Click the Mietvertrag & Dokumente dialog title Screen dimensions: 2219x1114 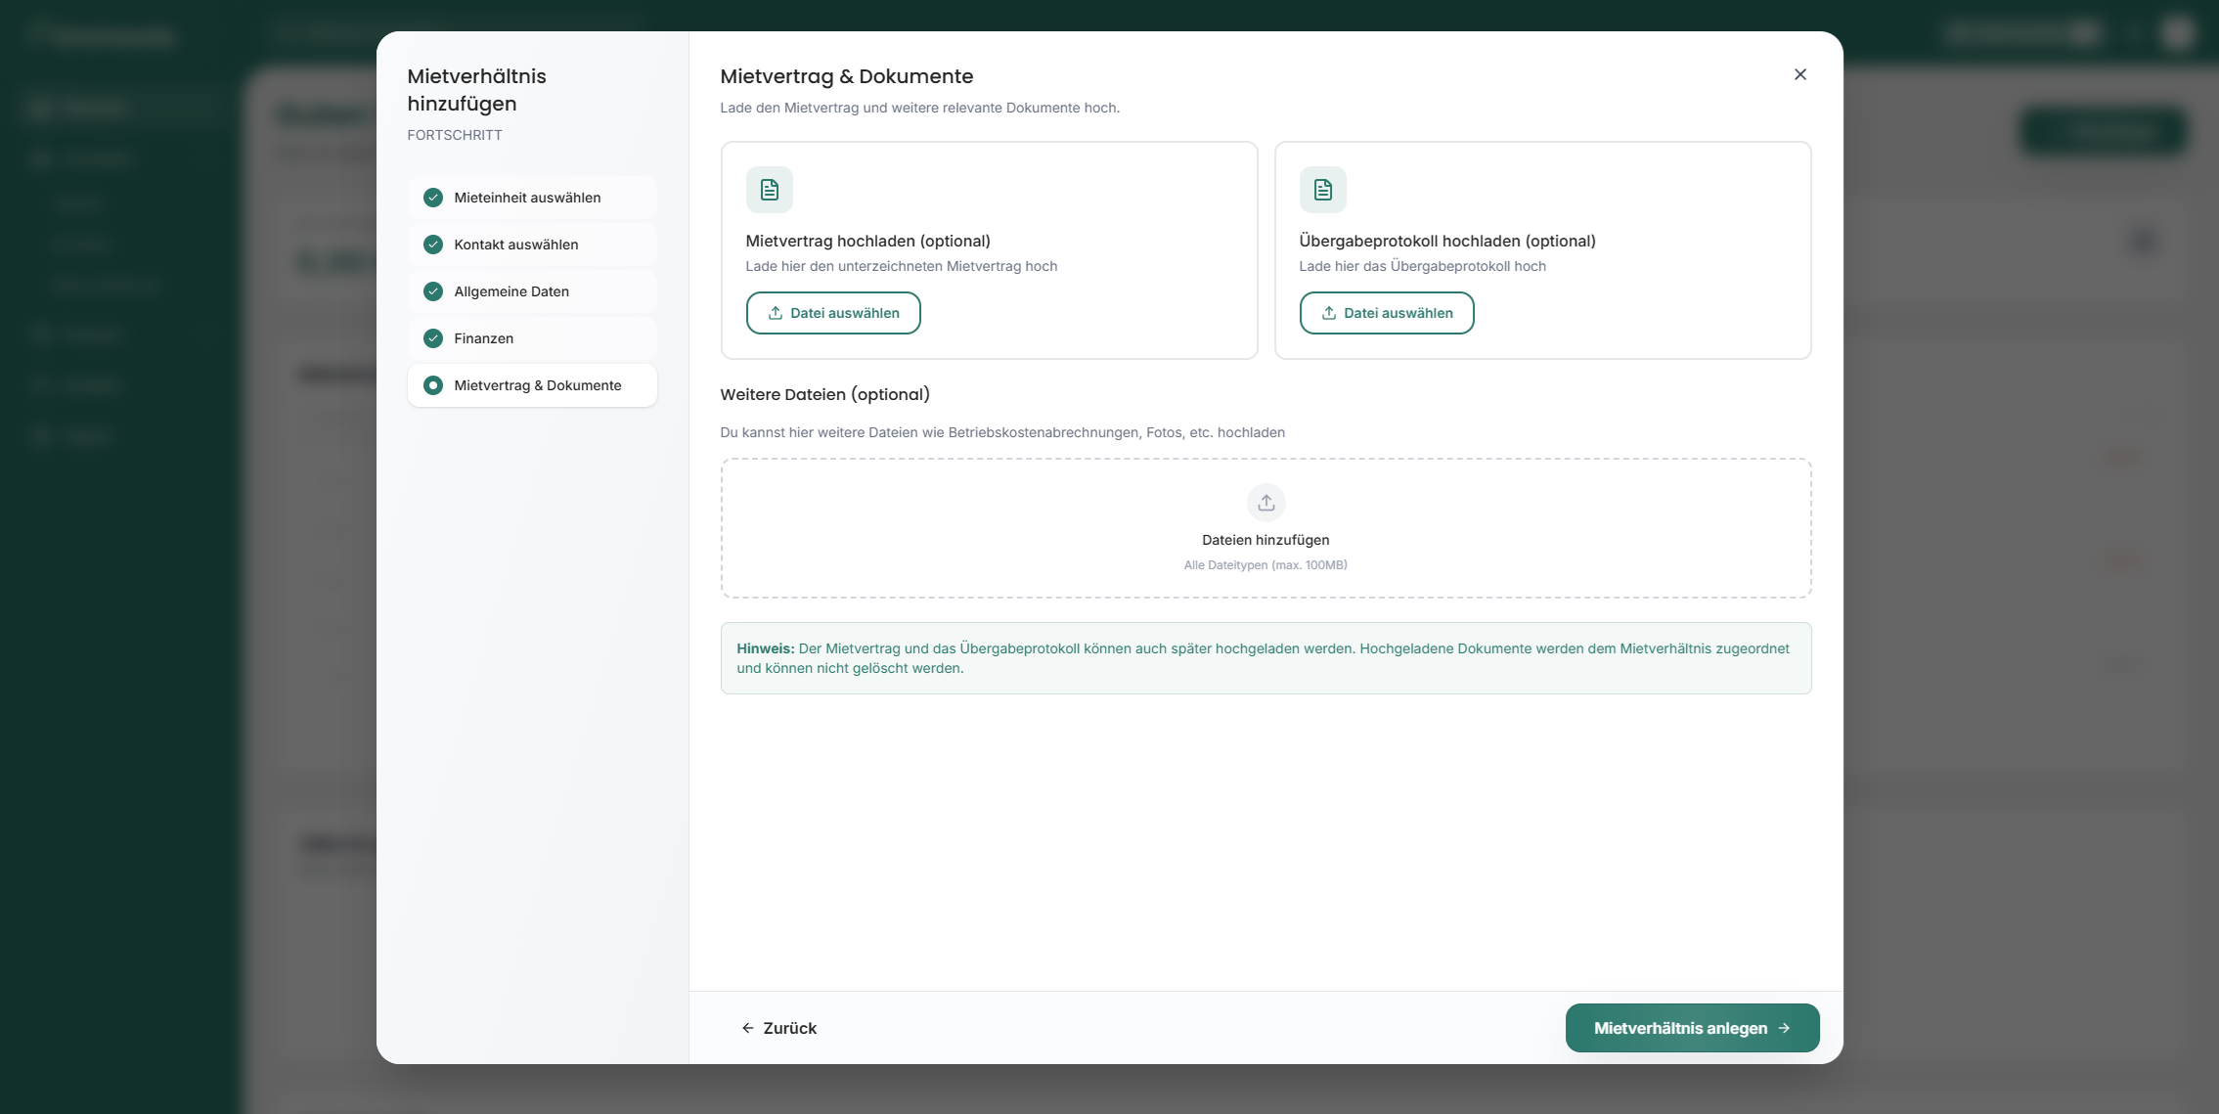point(847,76)
